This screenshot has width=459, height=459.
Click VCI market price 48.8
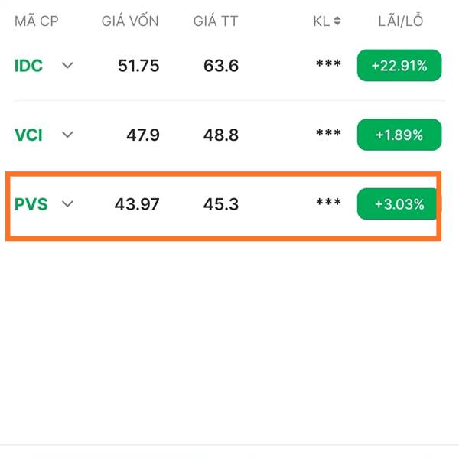pyautogui.click(x=221, y=135)
